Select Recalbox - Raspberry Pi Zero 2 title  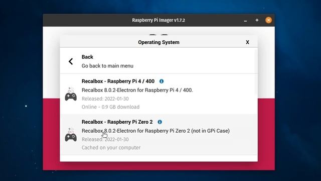(117, 122)
